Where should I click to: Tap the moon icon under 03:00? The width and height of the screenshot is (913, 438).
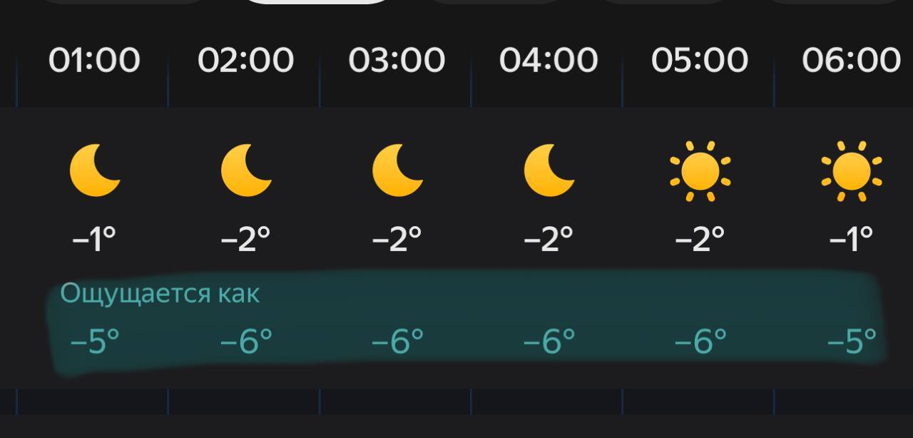pos(398,170)
